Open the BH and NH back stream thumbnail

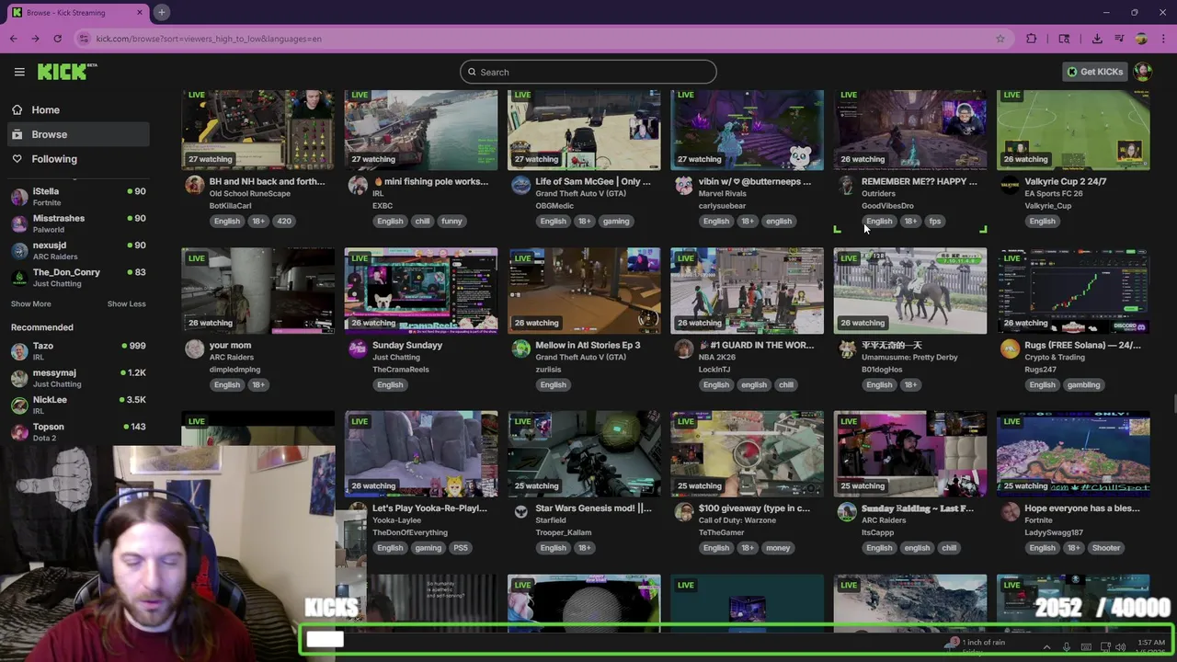pos(258,130)
